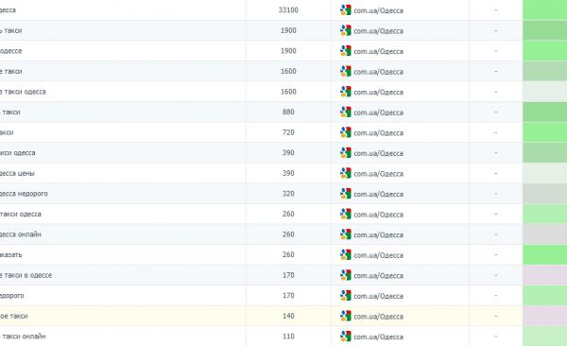The width and height of the screenshot is (567, 346).
Task: Click the Google icon beside the 880 volume
Action: [346, 112]
